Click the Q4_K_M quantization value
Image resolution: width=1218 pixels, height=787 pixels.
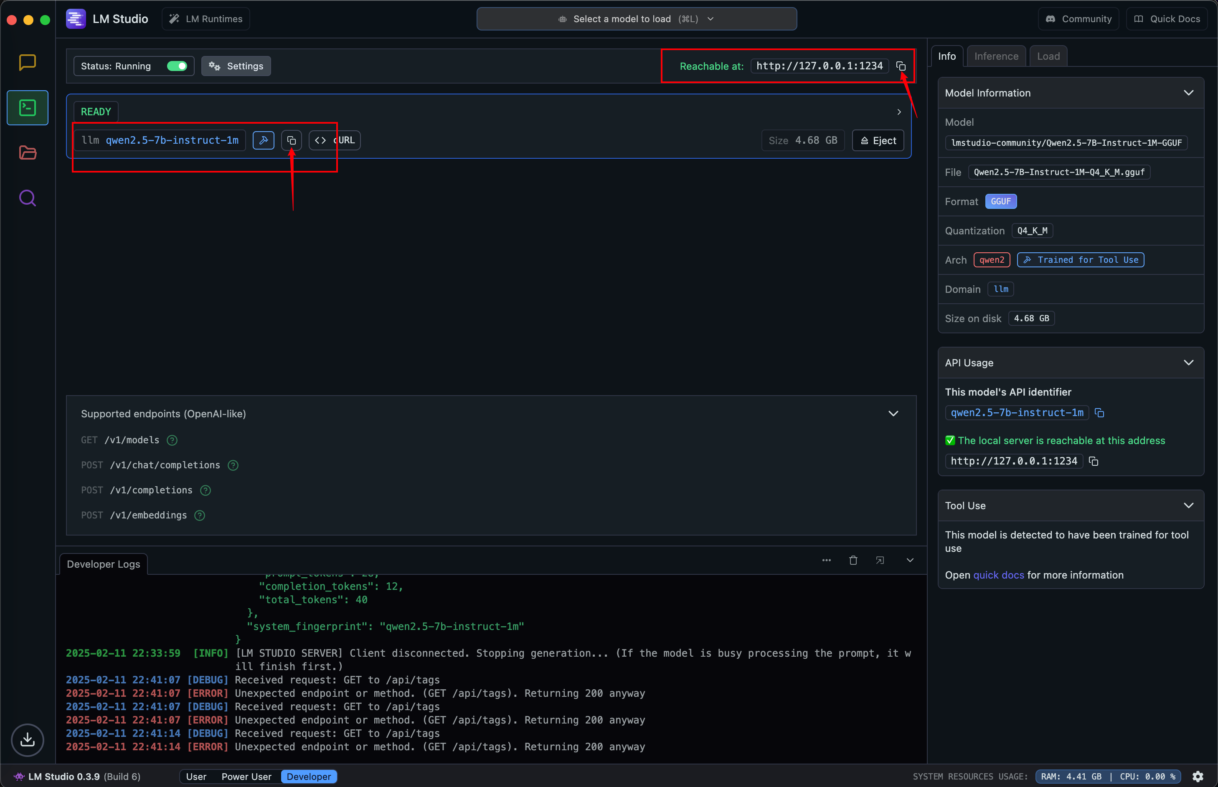coord(1032,231)
